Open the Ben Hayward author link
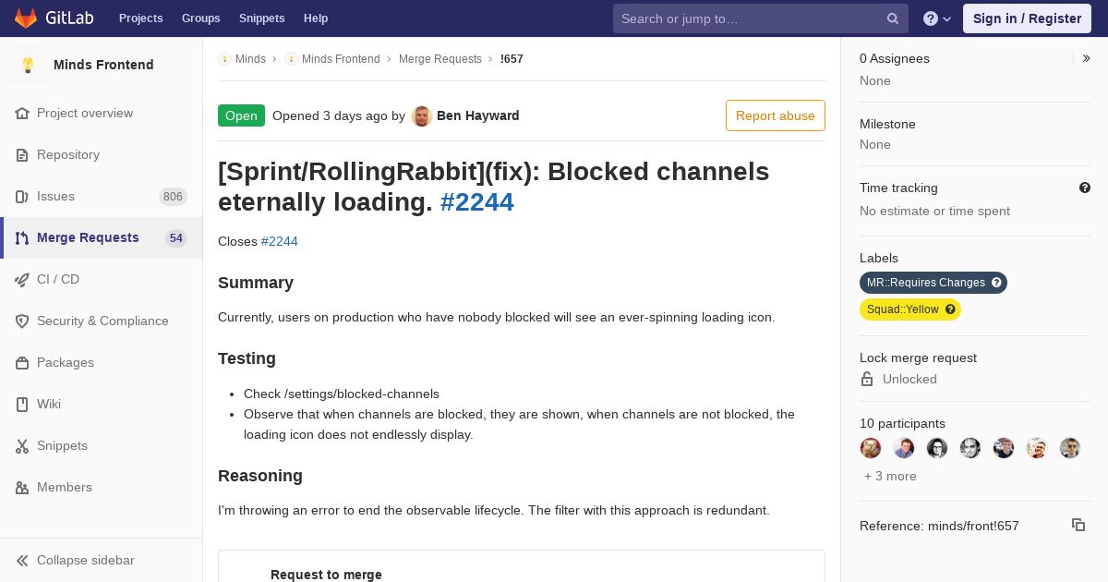Viewport: 1108px width, 582px height. click(477, 115)
